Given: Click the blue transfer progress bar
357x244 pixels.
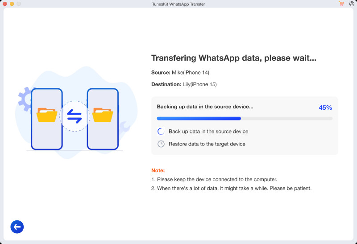Looking at the screenshot, I should click(x=244, y=119).
